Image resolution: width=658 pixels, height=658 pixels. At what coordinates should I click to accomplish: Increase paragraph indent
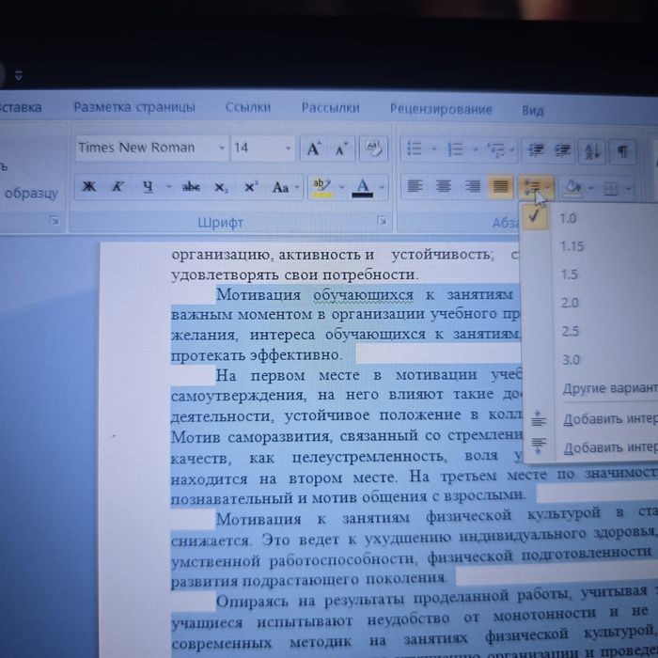[562, 150]
